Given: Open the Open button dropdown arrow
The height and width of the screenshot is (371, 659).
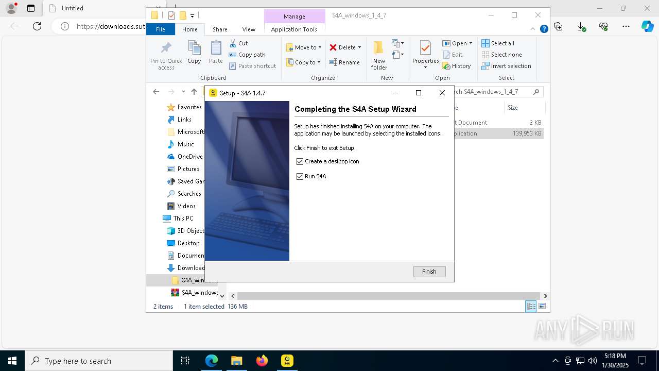Looking at the screenshot, I should pos(471,43).
